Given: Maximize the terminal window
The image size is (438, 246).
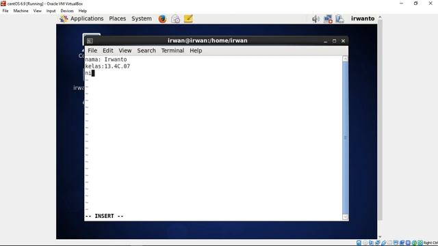Looking at the screenshot, I should [335, 41].
